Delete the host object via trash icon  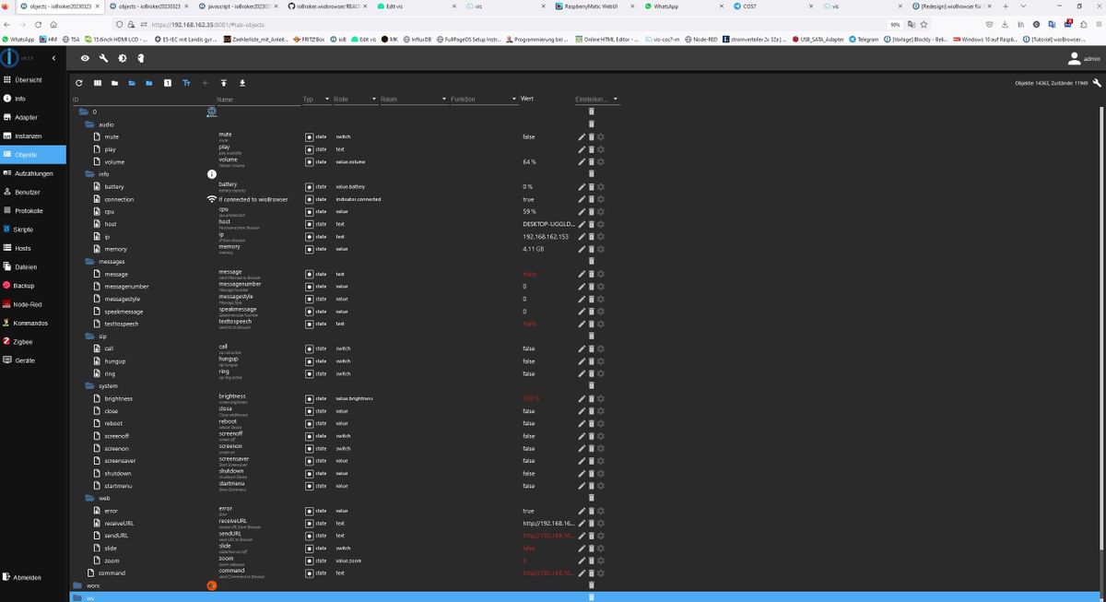pyautogui.click(x=591, y=224)
